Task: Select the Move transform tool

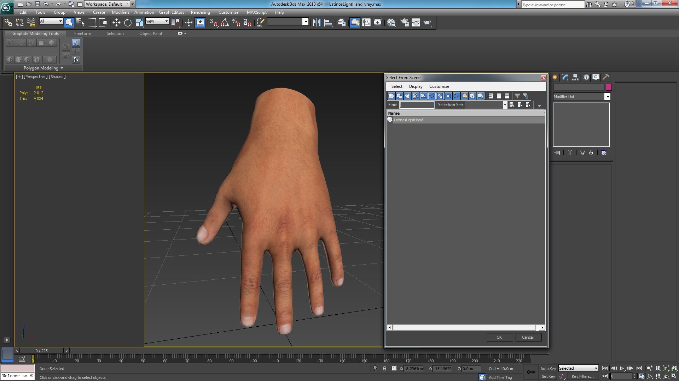Action: [116, 23]
